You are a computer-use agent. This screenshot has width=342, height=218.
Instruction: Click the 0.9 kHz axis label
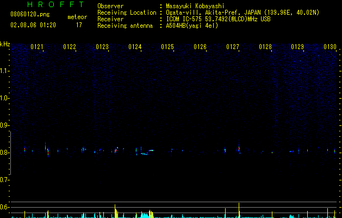(4, 125)
